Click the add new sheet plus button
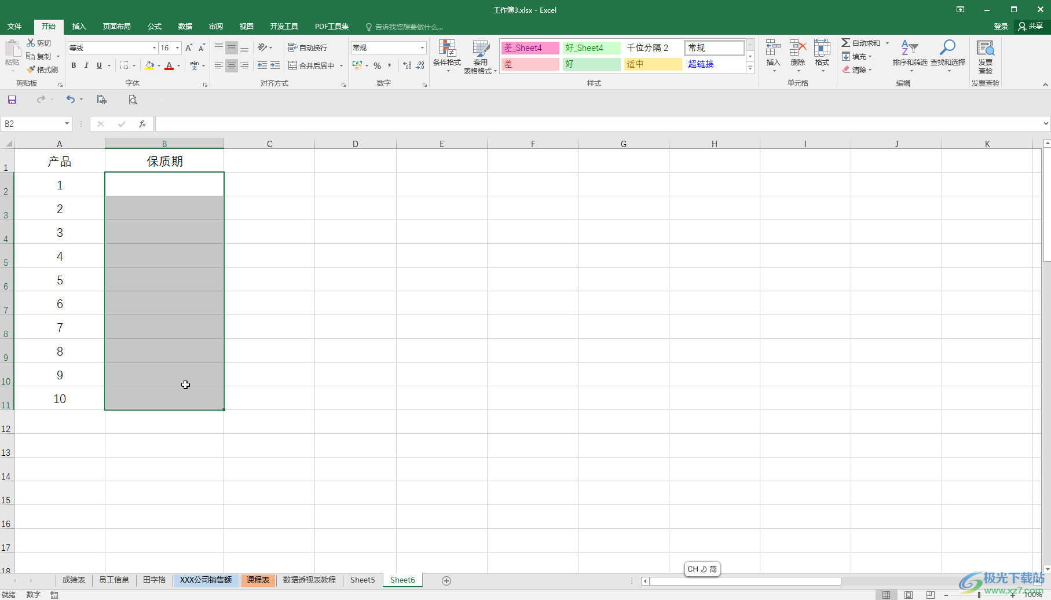1051x600 pixels. tap(446, 580)
